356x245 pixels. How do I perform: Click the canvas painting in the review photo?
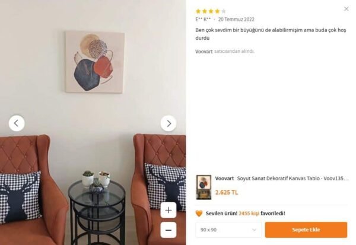point(95,62)
